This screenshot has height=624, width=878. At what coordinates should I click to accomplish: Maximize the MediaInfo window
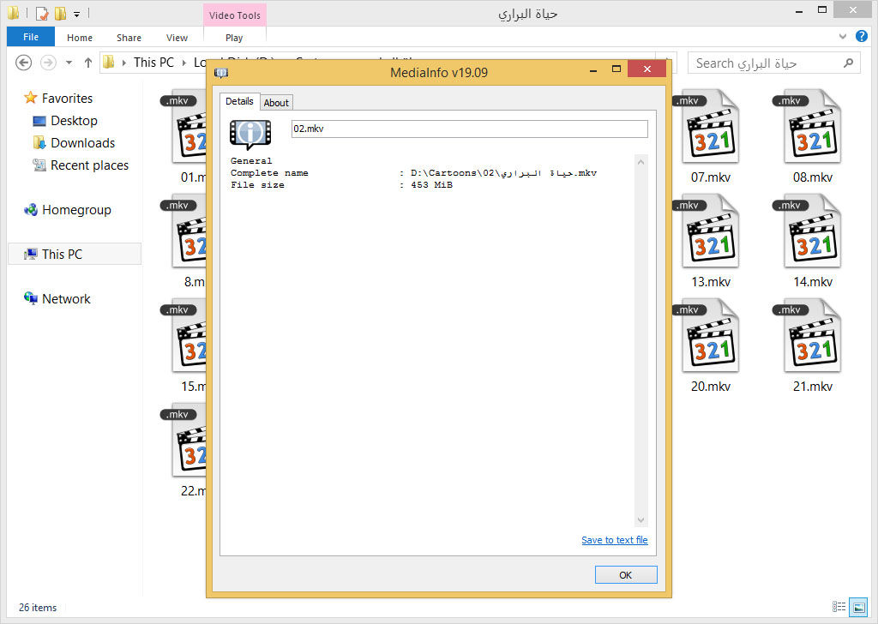tap(616, 69)
